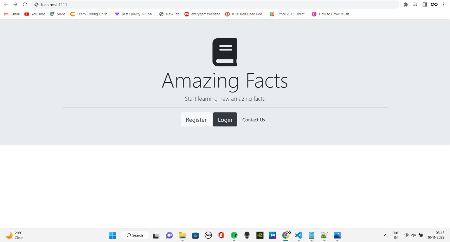Open the YouTube bookmark

click(x=34, y=14)
